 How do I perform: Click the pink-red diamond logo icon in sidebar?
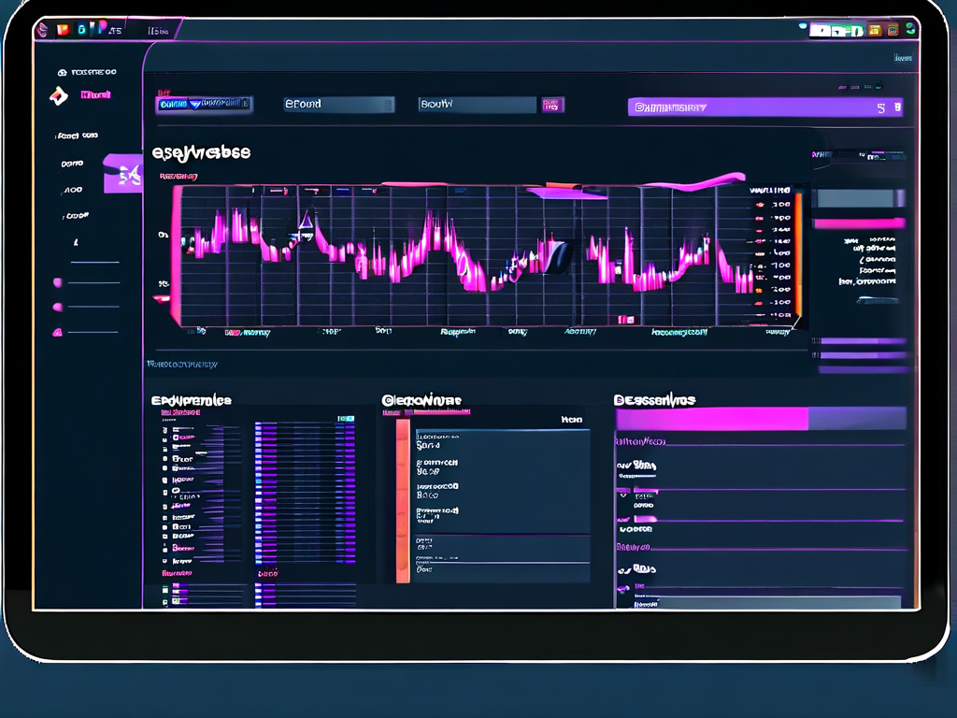pyautogui.click(x=58, y=94)
